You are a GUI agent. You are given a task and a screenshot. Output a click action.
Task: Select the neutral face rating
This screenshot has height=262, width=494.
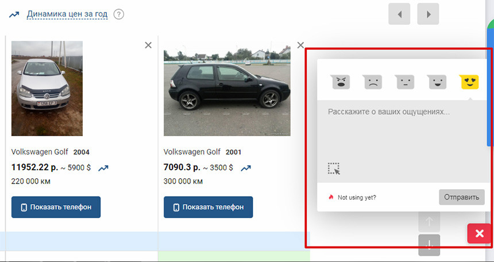click(405, 82)
